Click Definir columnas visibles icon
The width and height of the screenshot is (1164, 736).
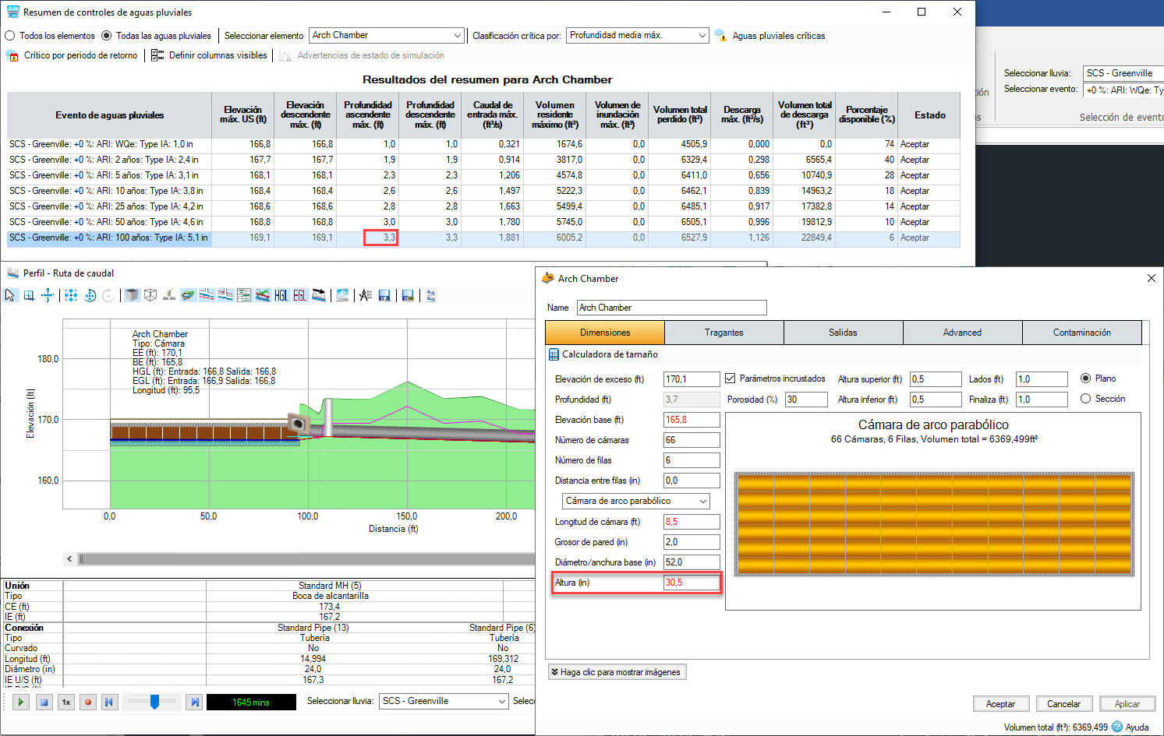coord(157,55)
